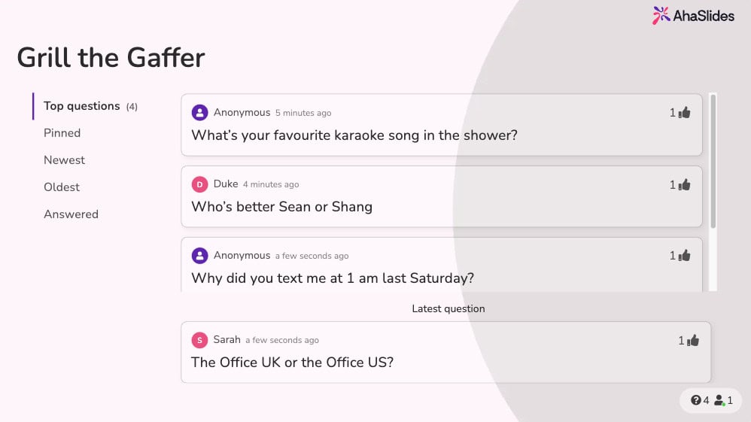Open the latest question card from Sarah

pos(446,352)
